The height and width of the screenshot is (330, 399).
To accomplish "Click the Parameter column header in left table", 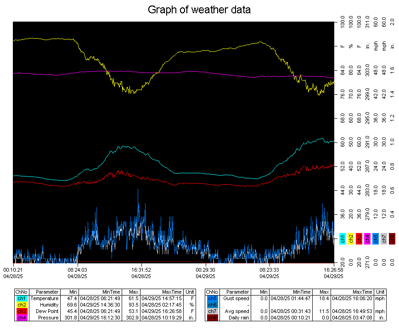I will point(45,292).
